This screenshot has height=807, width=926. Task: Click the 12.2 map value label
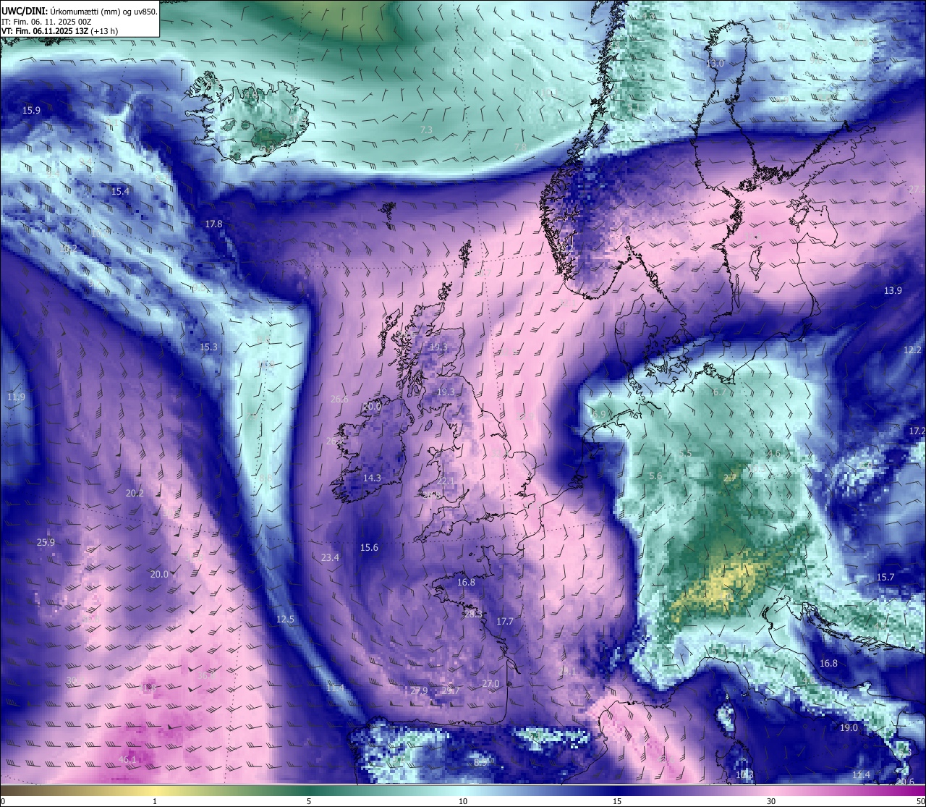912,350
